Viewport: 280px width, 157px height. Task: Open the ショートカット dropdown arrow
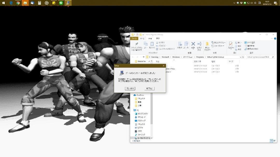click(224, 46)
